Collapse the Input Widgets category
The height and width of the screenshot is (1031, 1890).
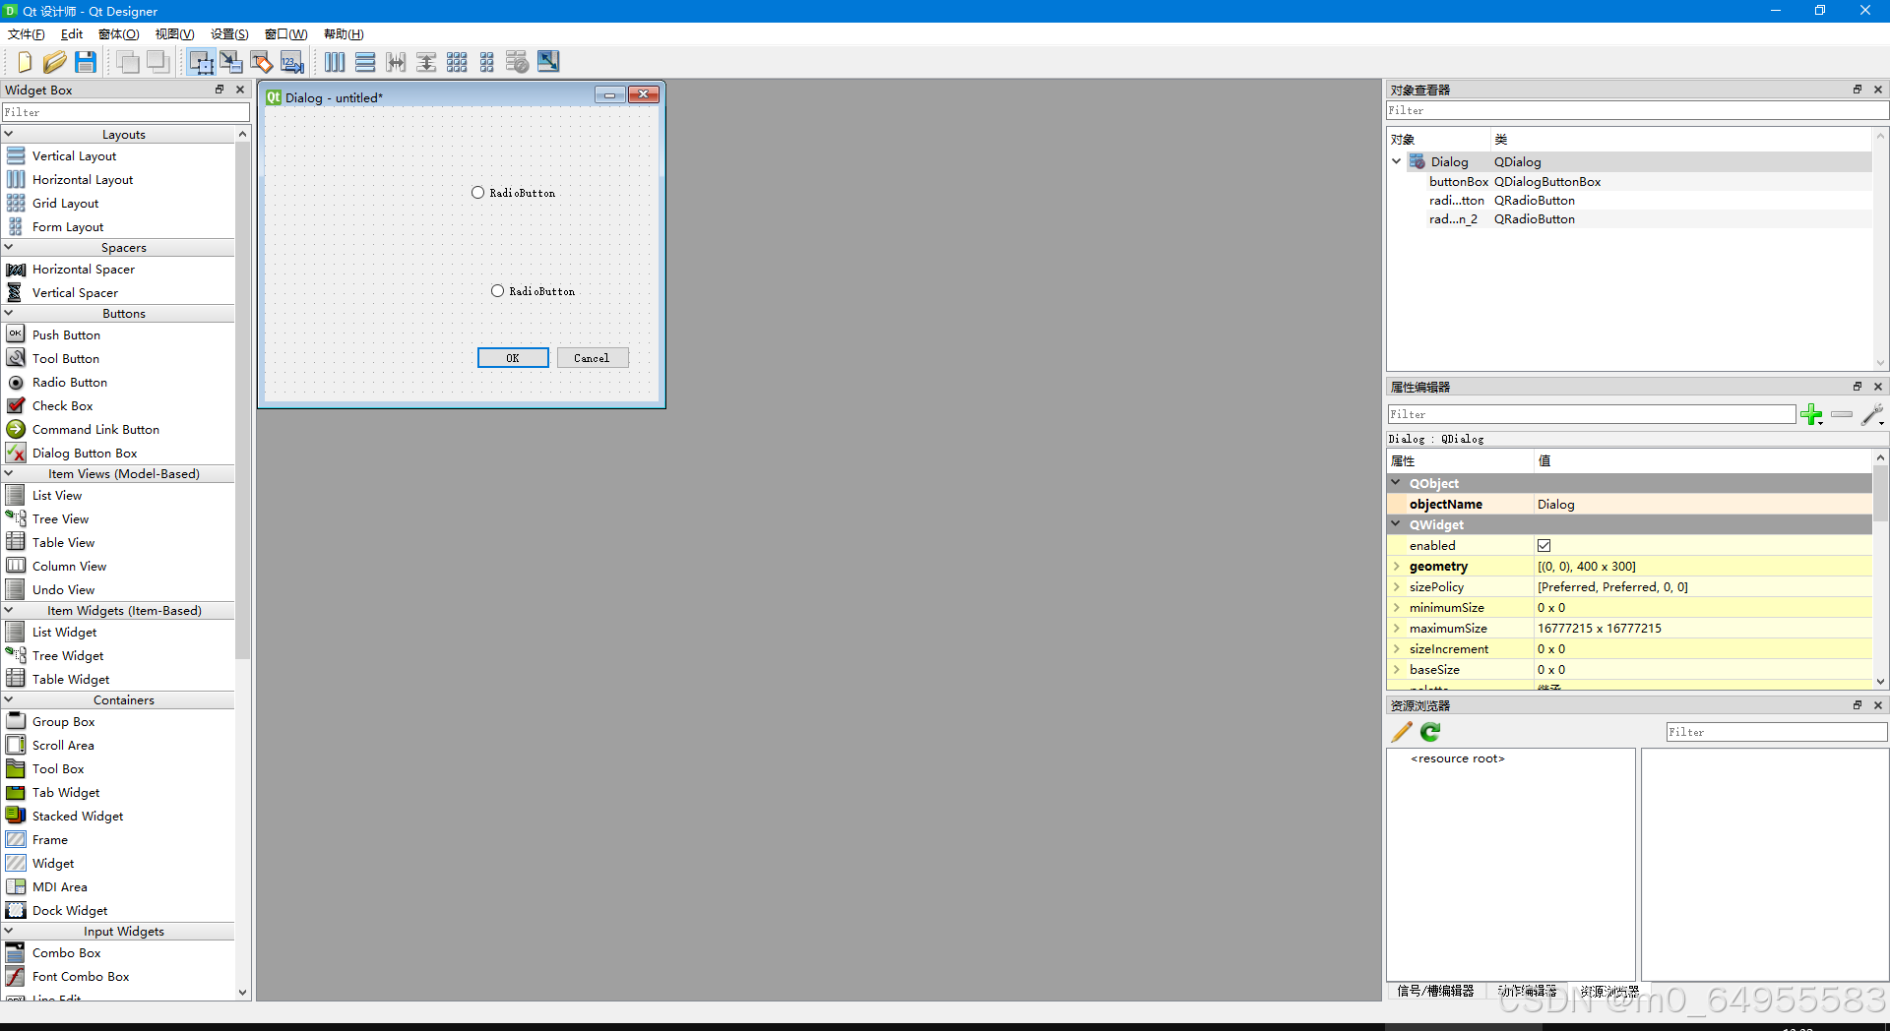(9, 931)
